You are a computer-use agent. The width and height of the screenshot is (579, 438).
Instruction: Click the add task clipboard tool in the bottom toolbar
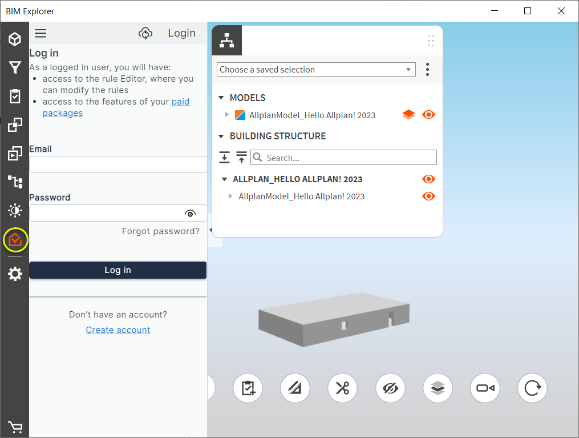pyautogui.click(x=248, y=388)
